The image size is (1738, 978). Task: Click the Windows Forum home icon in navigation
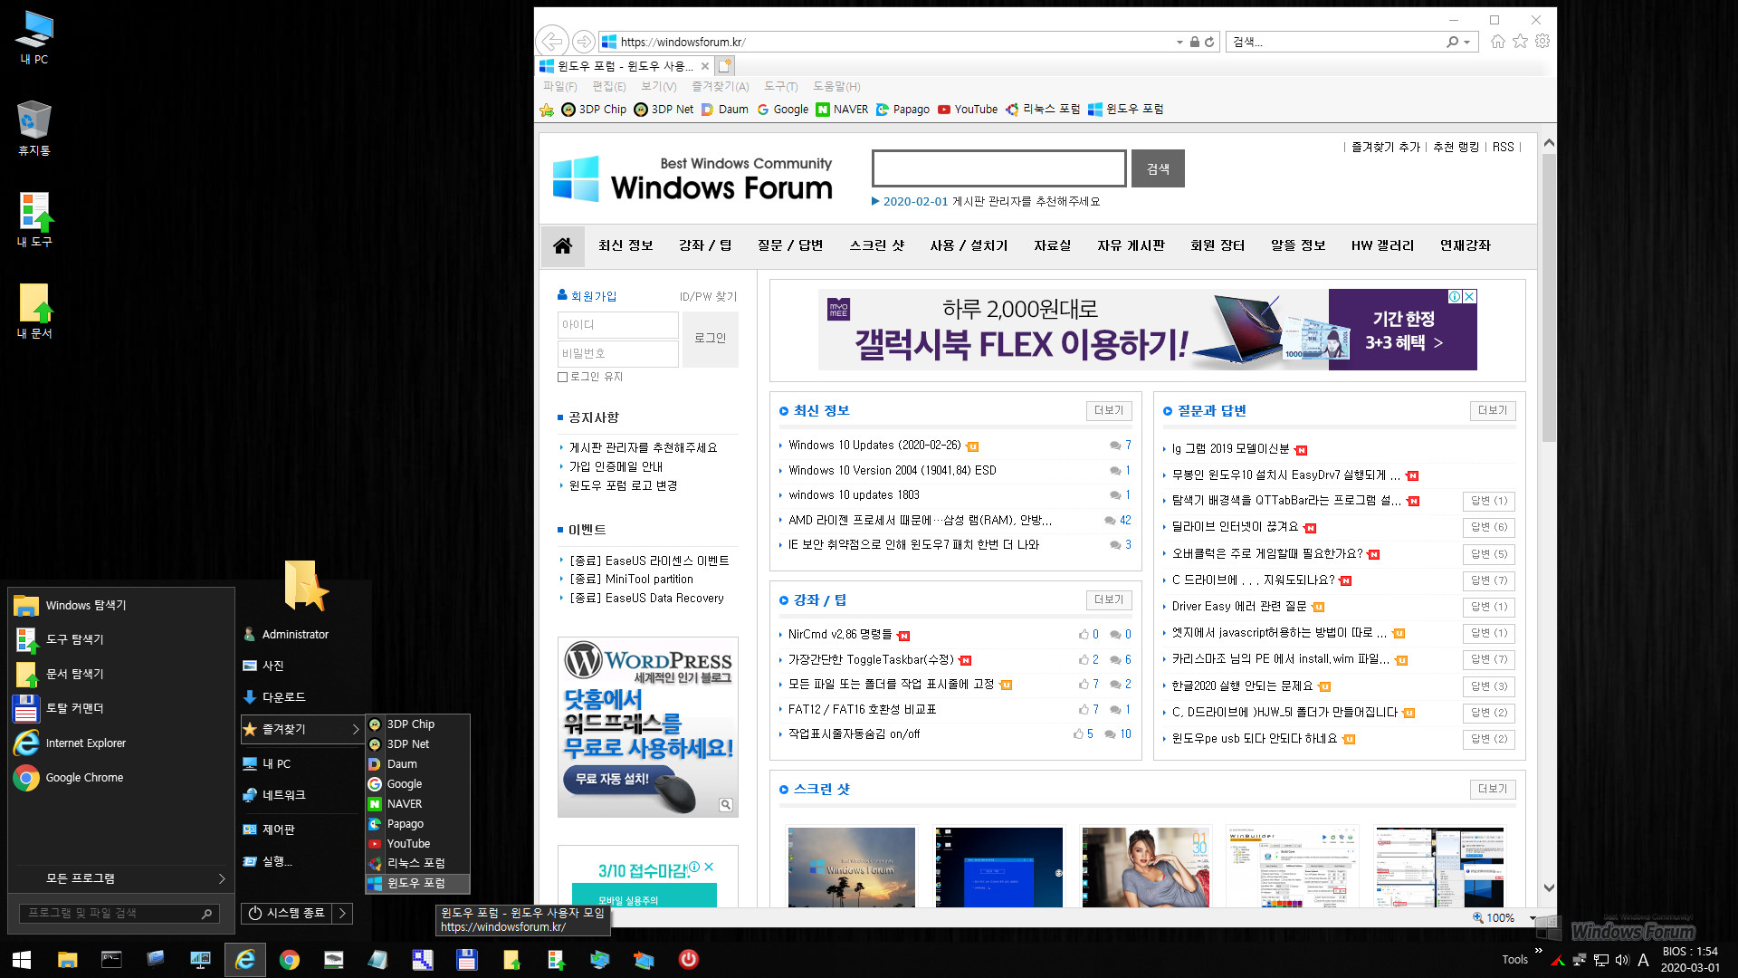pyautogui.click(x=562, y=245)
